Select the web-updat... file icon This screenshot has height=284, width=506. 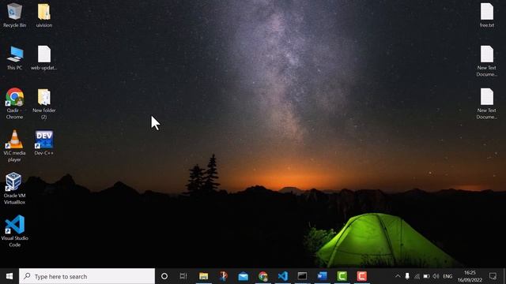[x=44, y=58]
